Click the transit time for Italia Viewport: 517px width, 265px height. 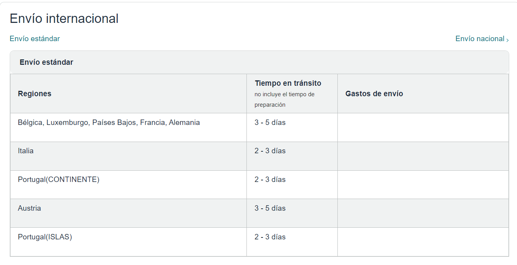pyautogui.click(x=270, y=151)
